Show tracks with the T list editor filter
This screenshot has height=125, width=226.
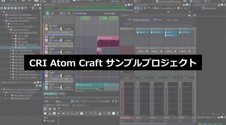50,109
